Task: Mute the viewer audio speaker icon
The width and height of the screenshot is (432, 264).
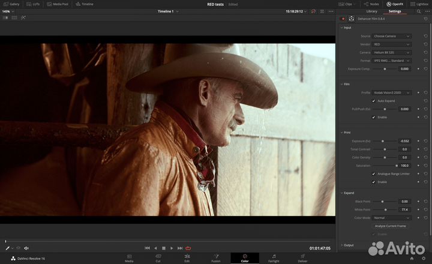Action: [x=26, y=248]
